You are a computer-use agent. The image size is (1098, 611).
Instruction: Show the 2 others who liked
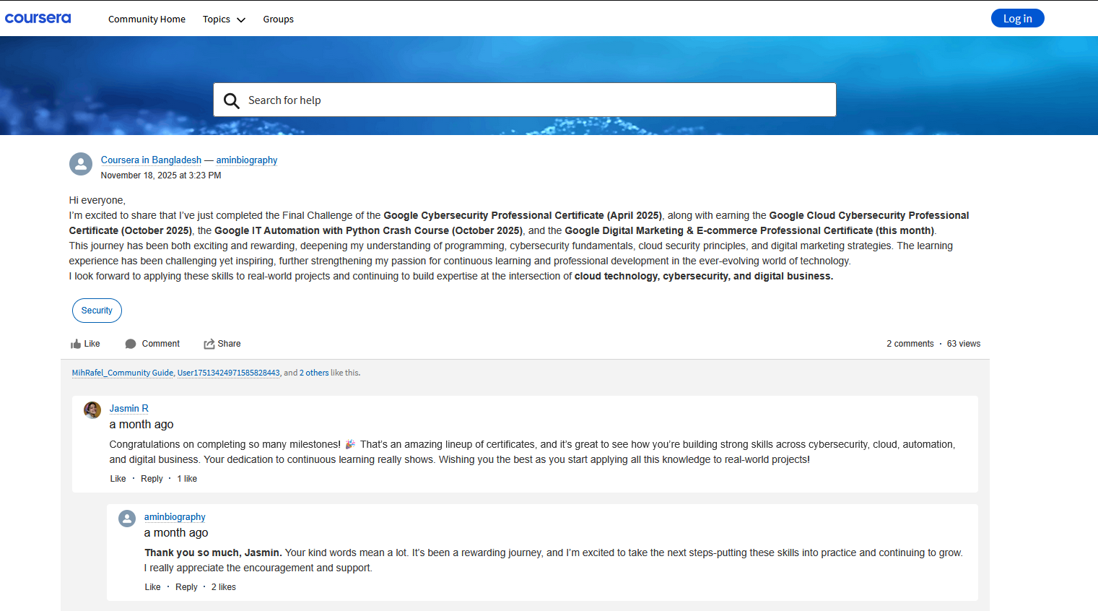[314, 373]
